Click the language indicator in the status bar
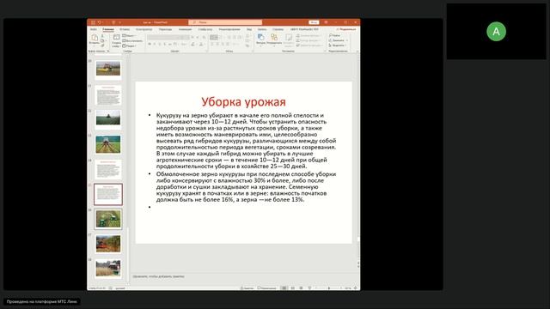Screen dimensions: 550x309 pos(120,288)
